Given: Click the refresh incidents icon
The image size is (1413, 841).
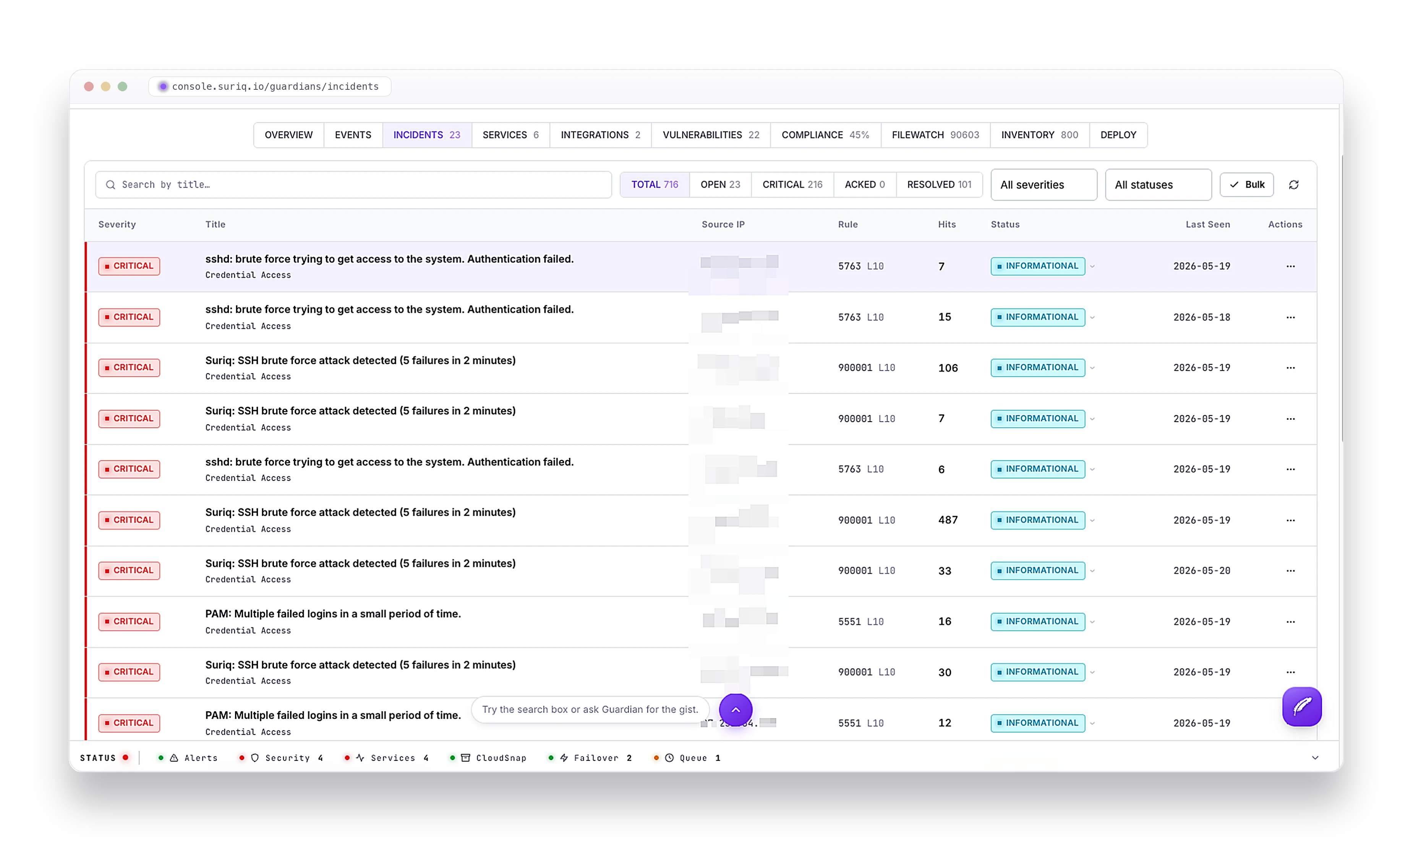Looking at the screenshot, I should click(1293, 185).
